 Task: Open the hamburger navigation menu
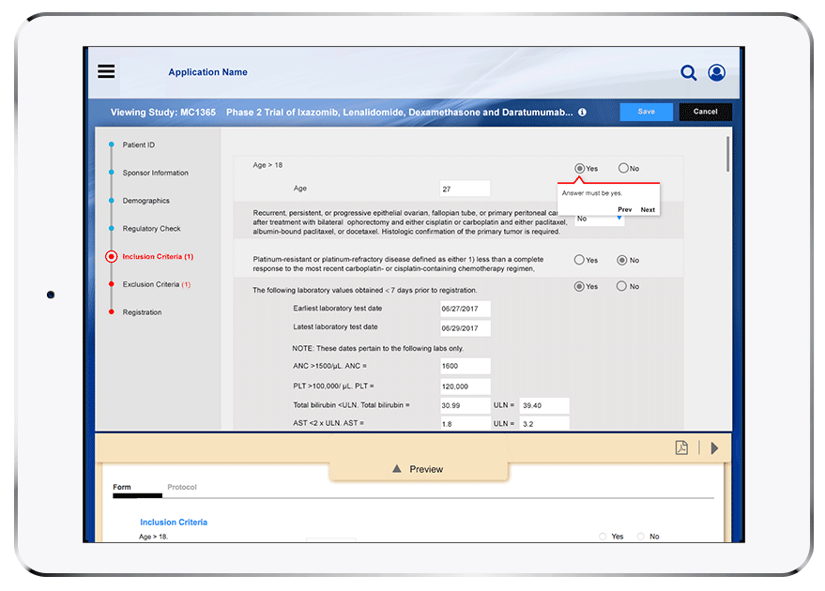tap(105, 71)
